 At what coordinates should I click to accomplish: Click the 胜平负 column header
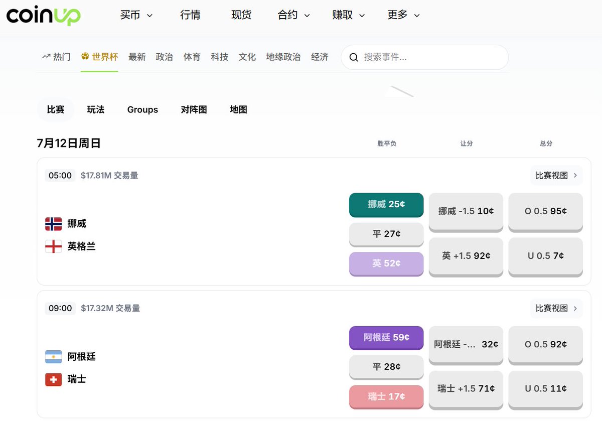pos(387,144)
